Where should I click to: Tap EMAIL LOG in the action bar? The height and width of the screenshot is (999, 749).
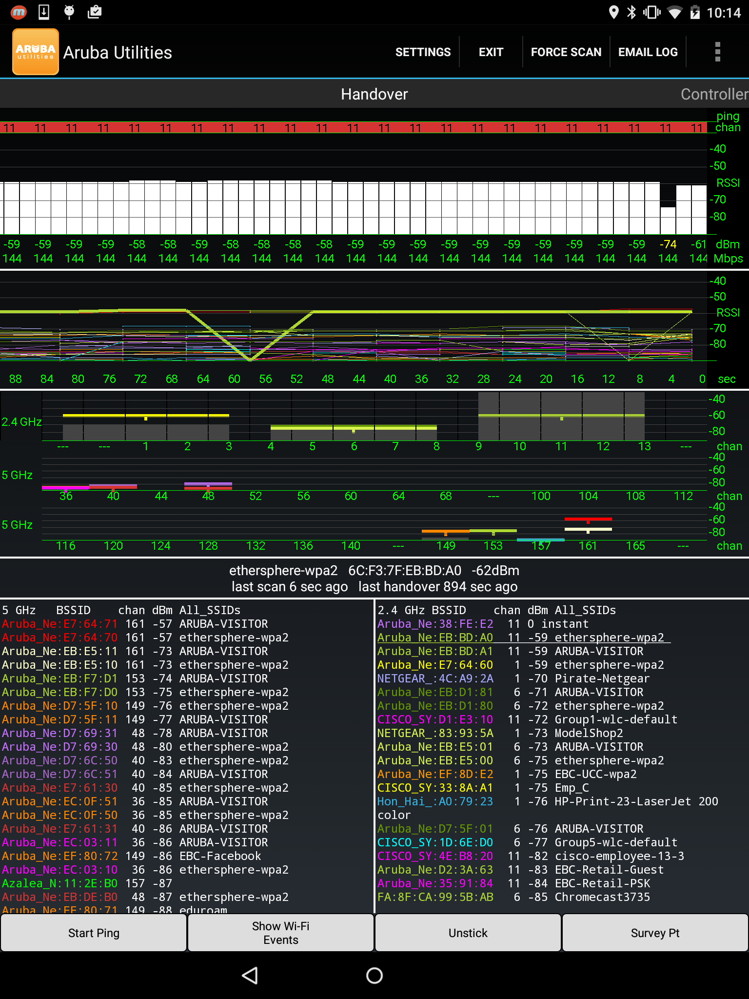click(x=648, y=52)
